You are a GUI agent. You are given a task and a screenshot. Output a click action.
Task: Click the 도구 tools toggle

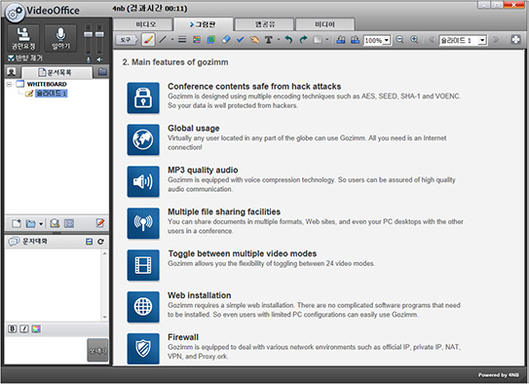coord(127,40)
